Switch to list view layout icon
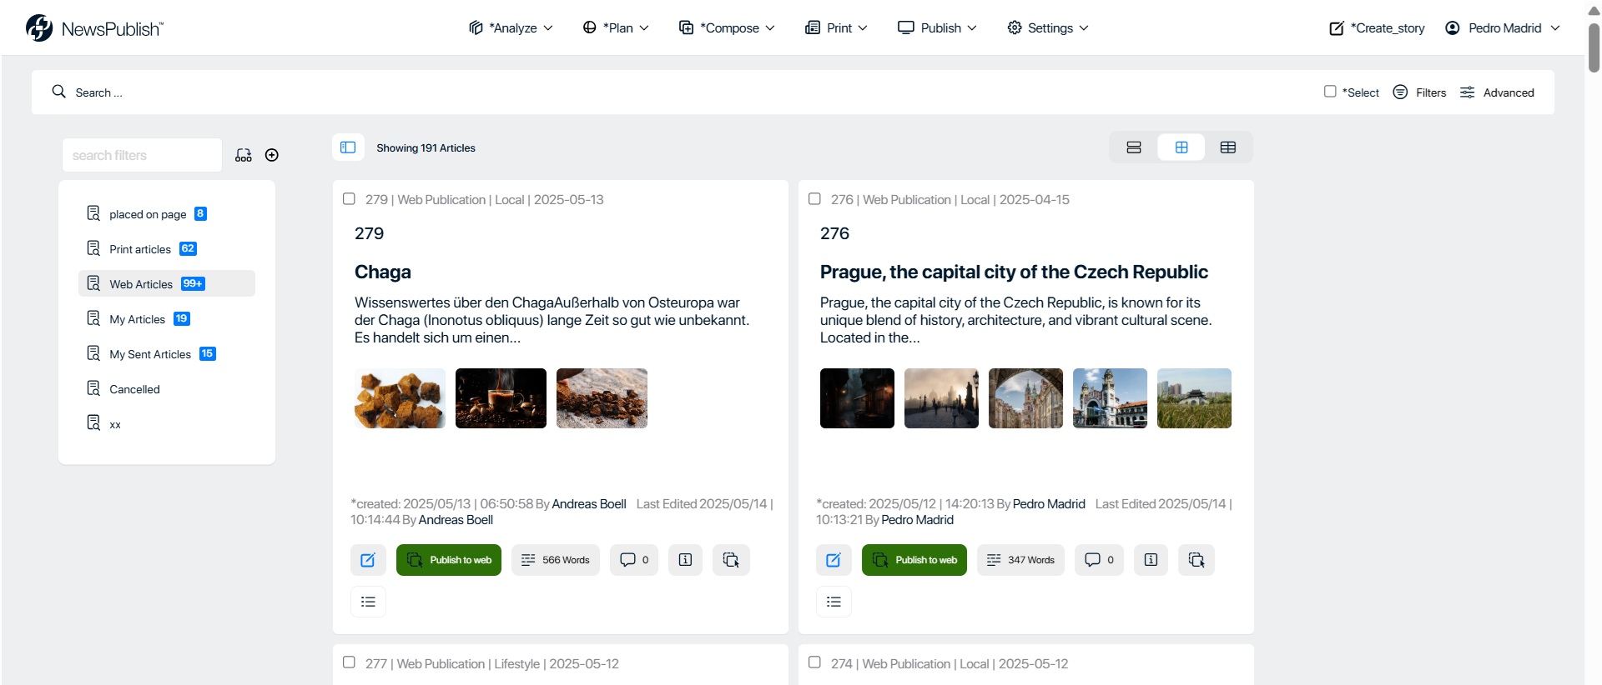Viewport: 1602px width, 685px height. tap(1134, 147)
